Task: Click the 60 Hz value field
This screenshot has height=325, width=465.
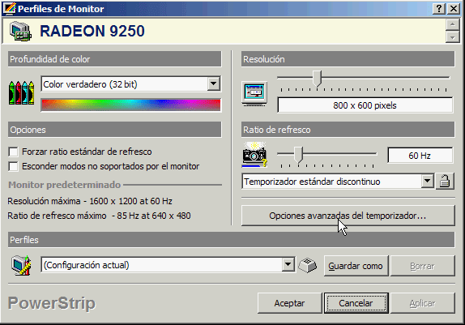Action: click(420, 156)
